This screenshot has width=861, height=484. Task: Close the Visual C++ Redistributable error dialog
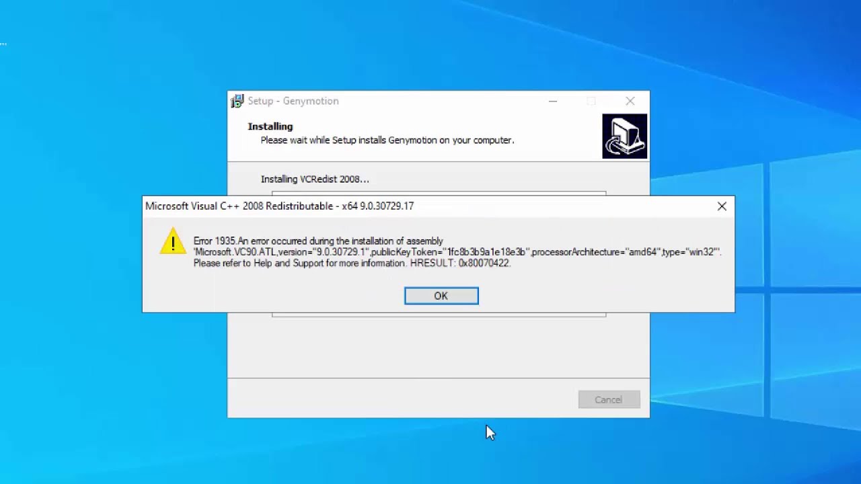[x=722, y=206]
